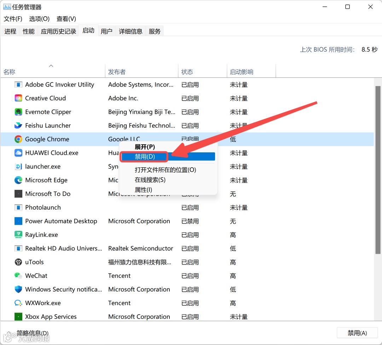Image resolution: width=382 pixels, height=345 pixels.
Task: Select Adobe Systems, Incor... publisher text
Action: coord(141,84)
